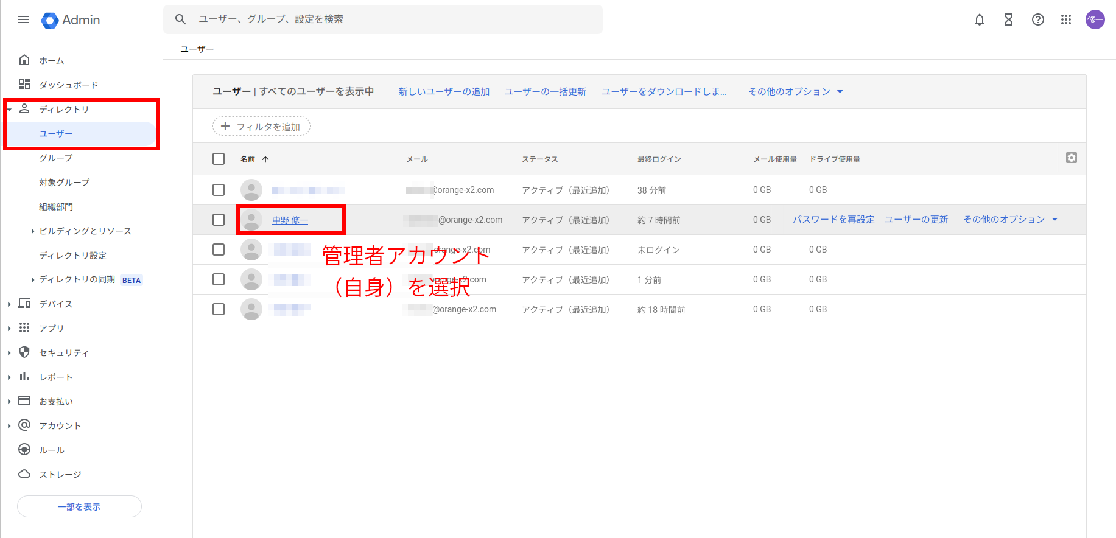Viewport: 1116px width, 538px height.
Task: Open the help question mark icon
Action: [x=1037, y=19]
